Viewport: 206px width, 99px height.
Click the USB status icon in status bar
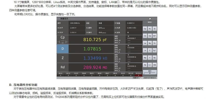tap(141, 78)
